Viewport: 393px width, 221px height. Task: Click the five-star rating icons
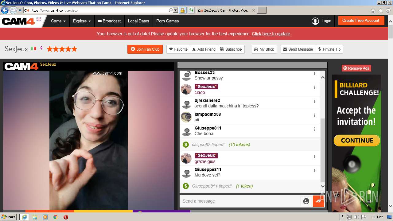point(62,49)
